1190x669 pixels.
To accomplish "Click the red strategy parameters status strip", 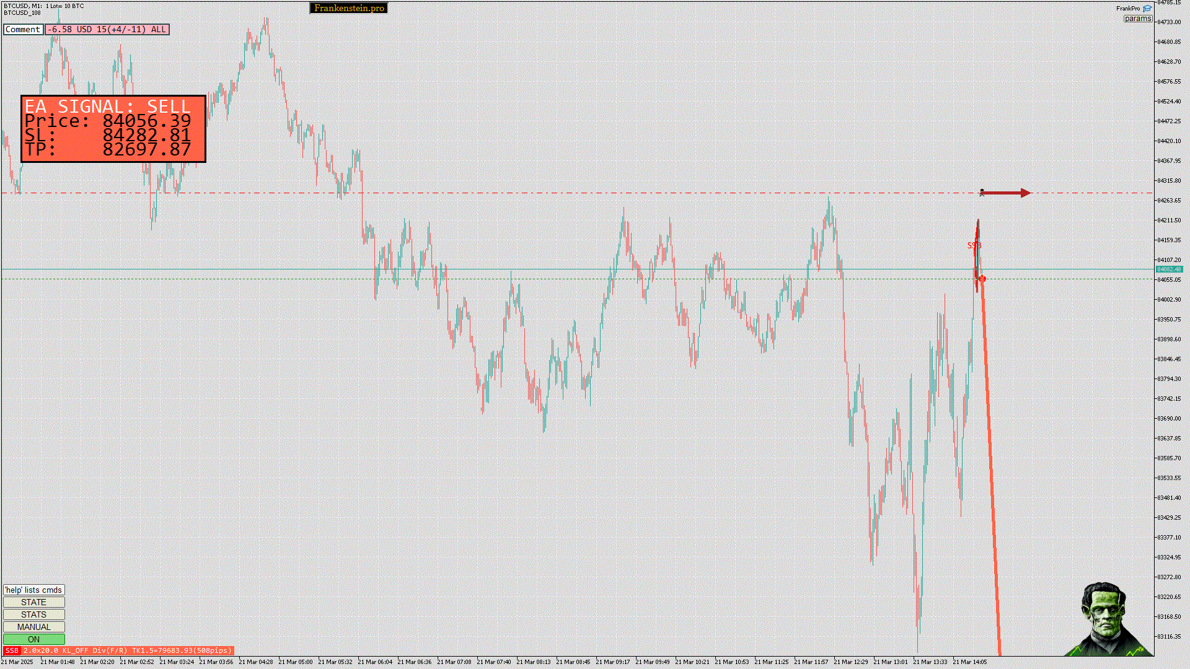I will point(127,650).
